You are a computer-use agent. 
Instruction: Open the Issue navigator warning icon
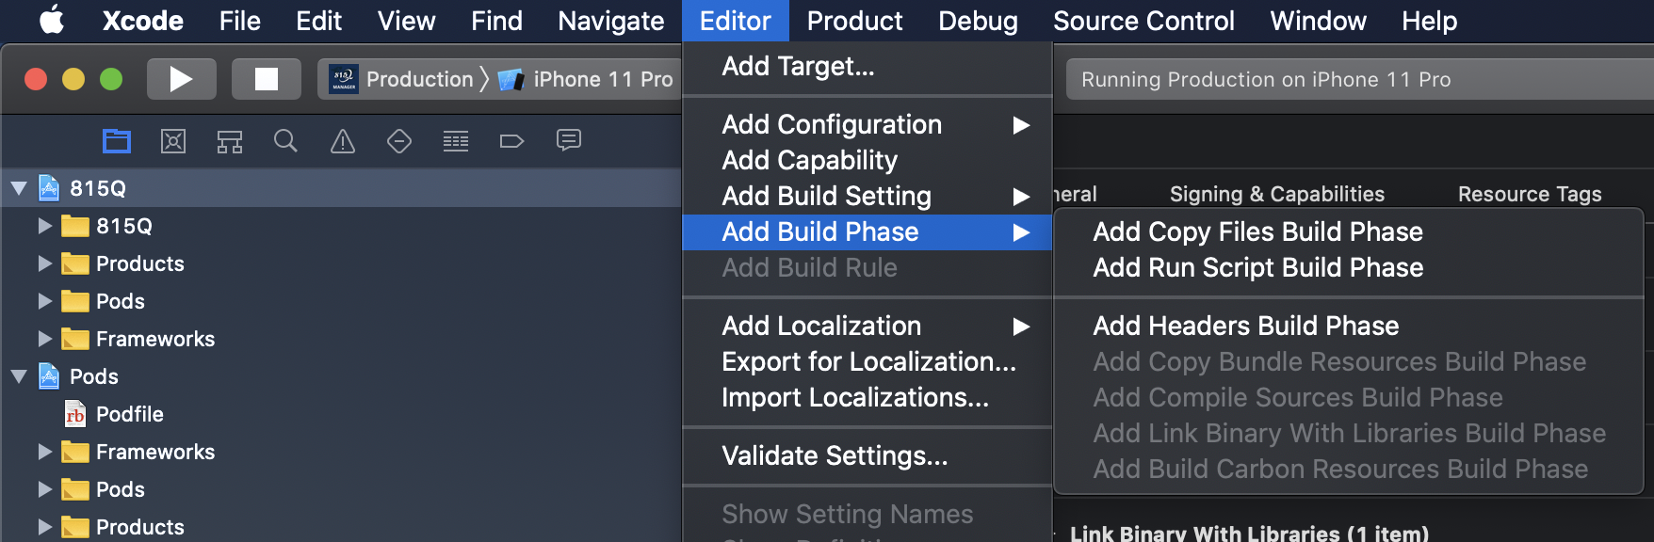(x=343, y=141)
